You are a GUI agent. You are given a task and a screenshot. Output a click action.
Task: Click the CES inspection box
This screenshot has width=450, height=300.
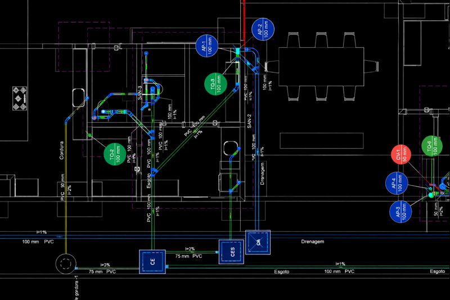(x=230, y=250)
